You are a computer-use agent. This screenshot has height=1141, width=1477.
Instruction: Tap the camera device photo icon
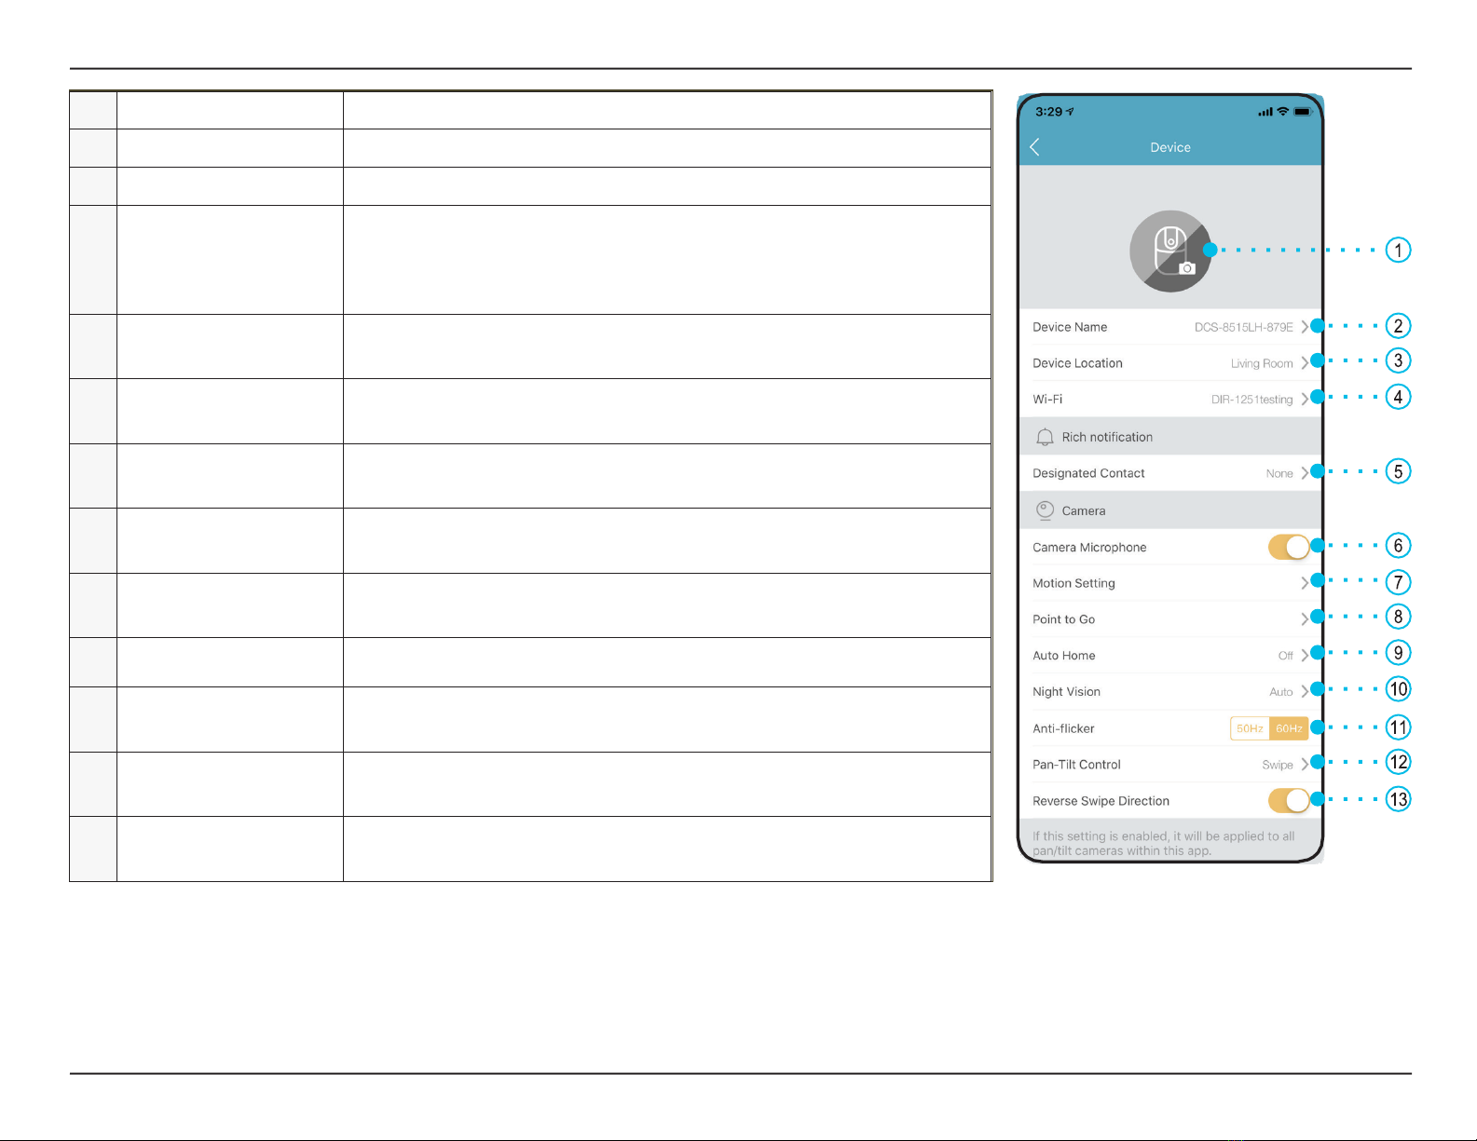1170,251
